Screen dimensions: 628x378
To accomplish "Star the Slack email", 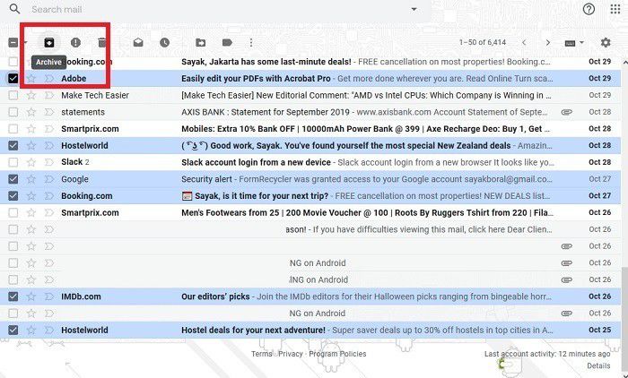I will point(31,162).
